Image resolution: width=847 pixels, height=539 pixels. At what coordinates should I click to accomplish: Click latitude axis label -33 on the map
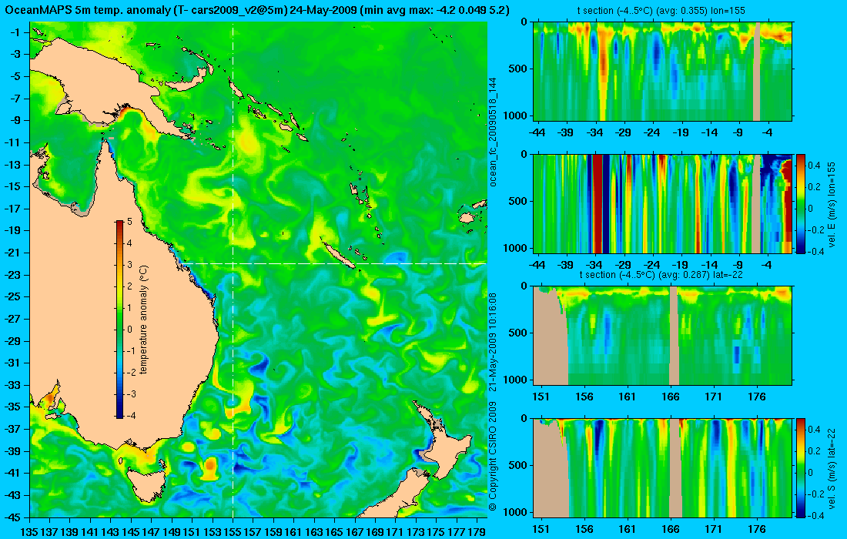click(13, 385)
